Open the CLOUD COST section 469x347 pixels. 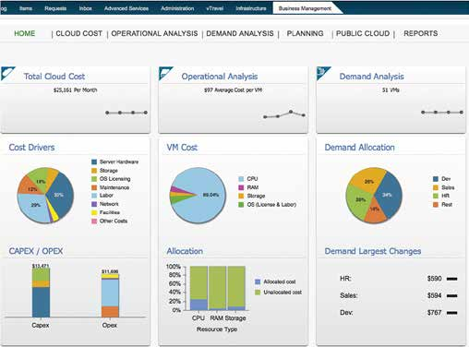(78, 33)
